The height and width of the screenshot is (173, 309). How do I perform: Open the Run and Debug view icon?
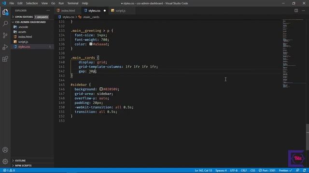point(5,47)
